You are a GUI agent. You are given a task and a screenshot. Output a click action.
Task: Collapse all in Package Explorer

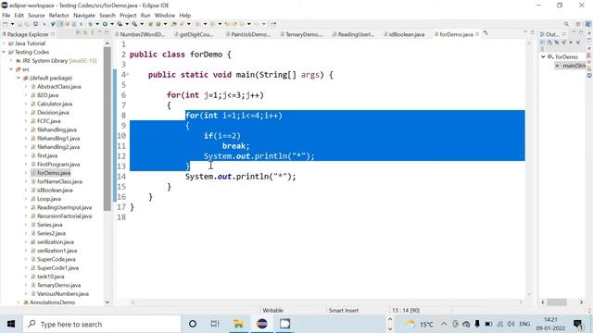78,33
